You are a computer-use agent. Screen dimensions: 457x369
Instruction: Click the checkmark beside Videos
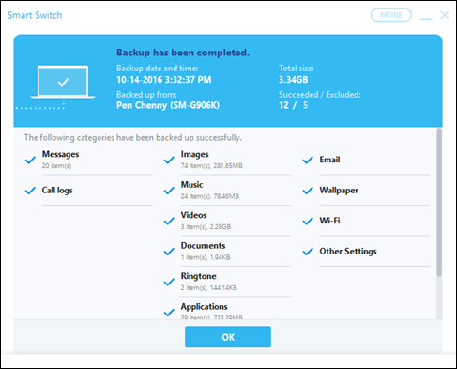pos(169,221)
